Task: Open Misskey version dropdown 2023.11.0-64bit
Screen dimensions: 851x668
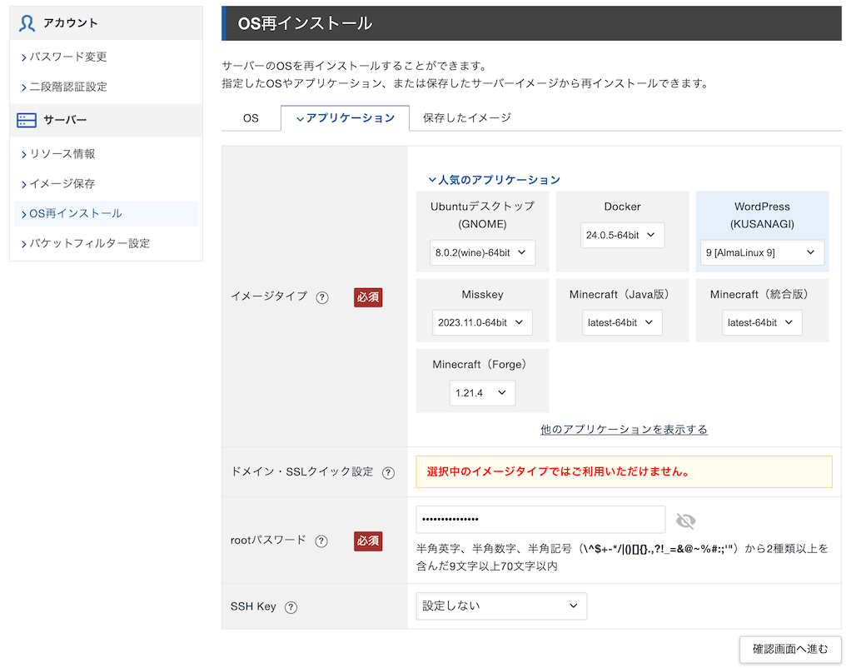Action: 482,322
